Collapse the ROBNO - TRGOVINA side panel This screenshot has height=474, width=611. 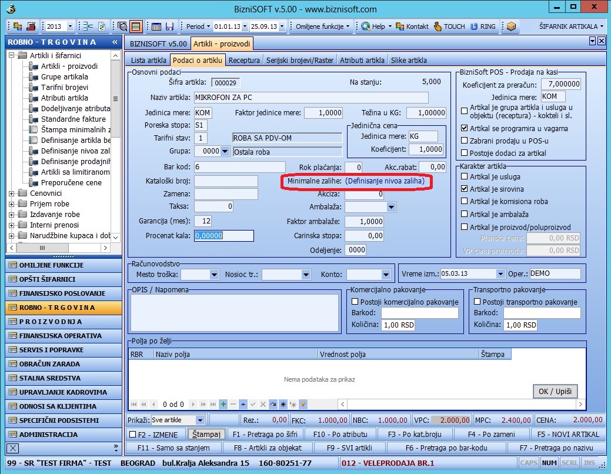(114, 42)
